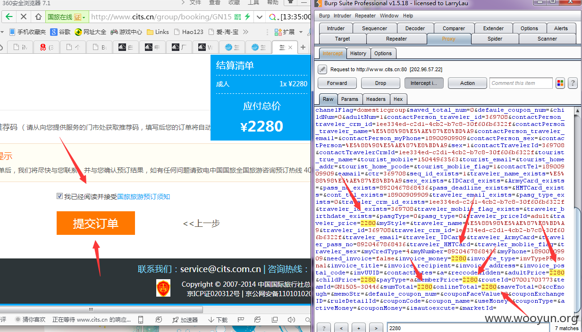582x332 pixels.
Task: Open a new browser tab with the plus
Action: tap(303, 47)
